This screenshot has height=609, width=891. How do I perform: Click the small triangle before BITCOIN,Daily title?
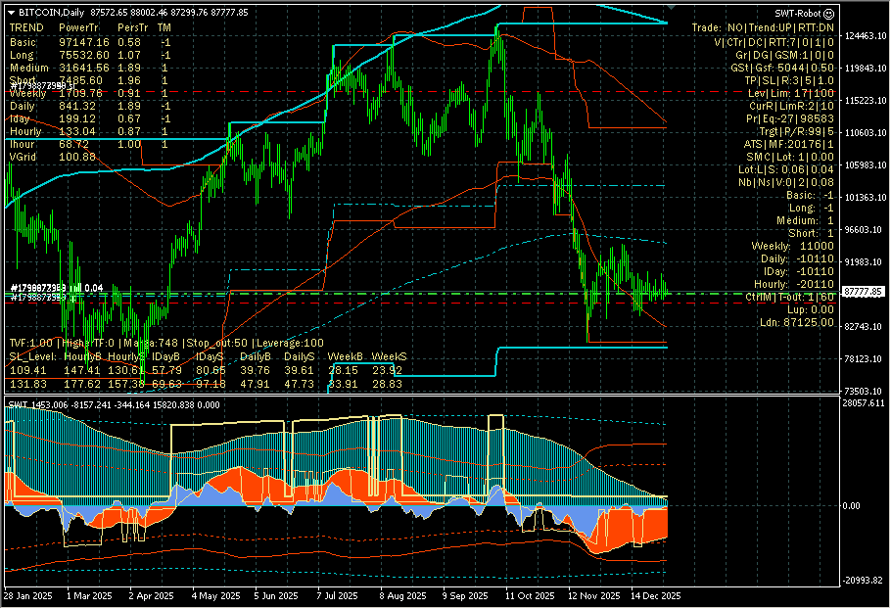coord(12,13)
